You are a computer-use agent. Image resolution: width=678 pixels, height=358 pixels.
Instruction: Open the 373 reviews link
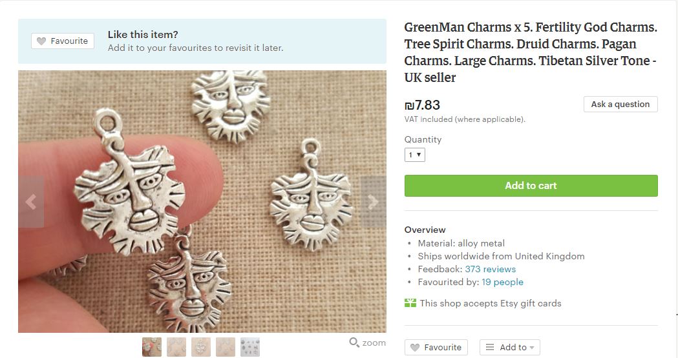(x=491, y=269)
